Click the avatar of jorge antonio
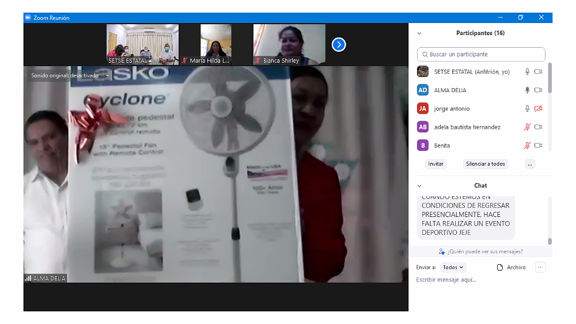This screenshot has height=324, width=576. [x=423, y=108]
